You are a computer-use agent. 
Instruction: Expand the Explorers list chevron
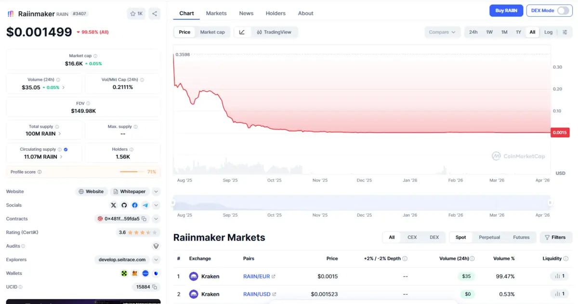(156, 260)
